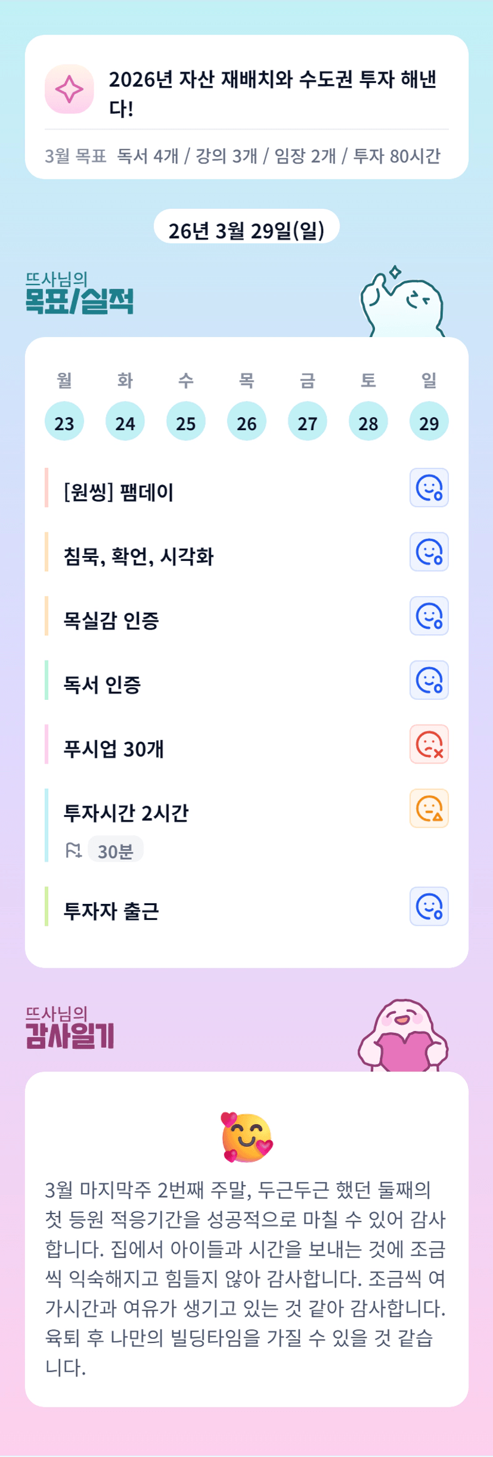Screen dimensions: 493x1457
Task: Click the flag icon beside 30분
Action: click(73, 850)
